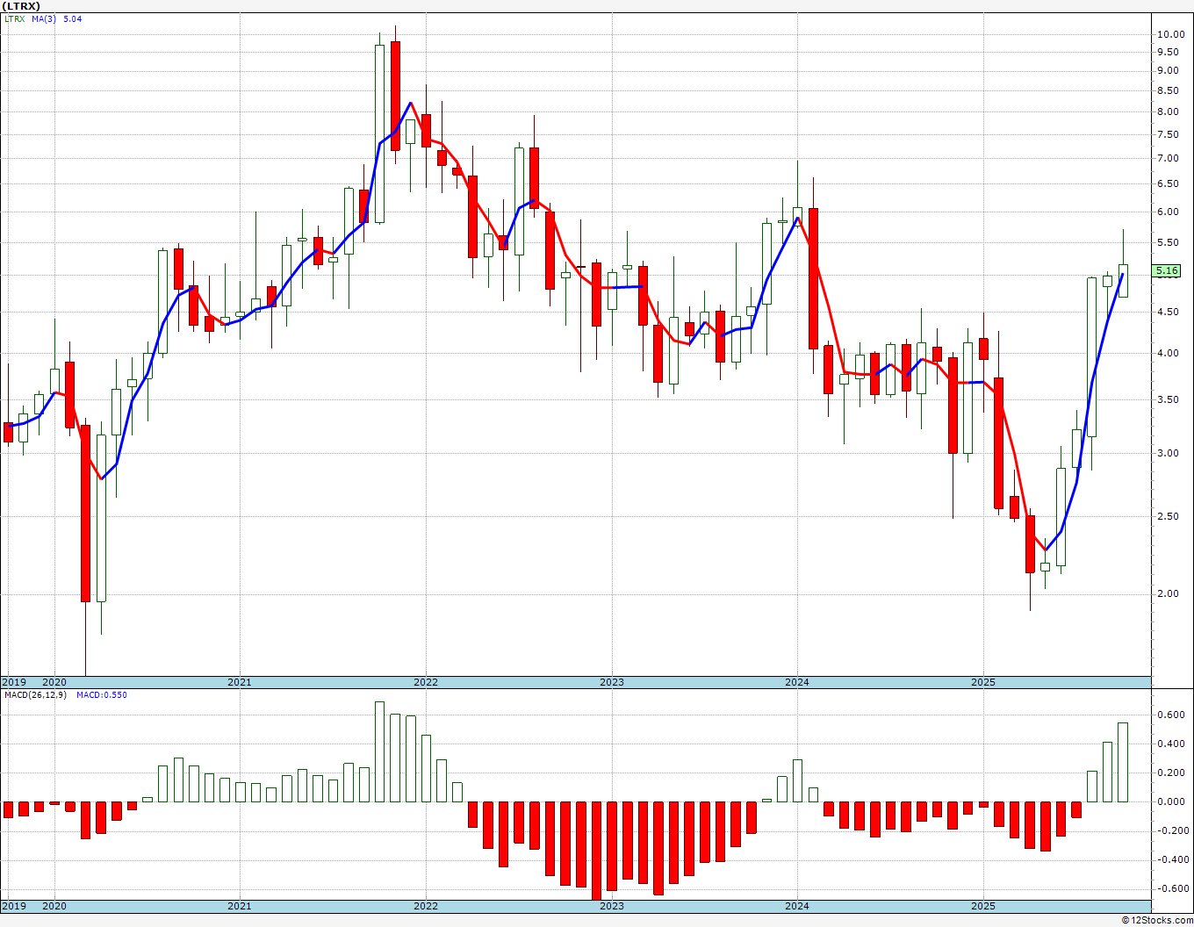
Task: Select 2025 on the MACD panel time axis
Action: point(983,906)
